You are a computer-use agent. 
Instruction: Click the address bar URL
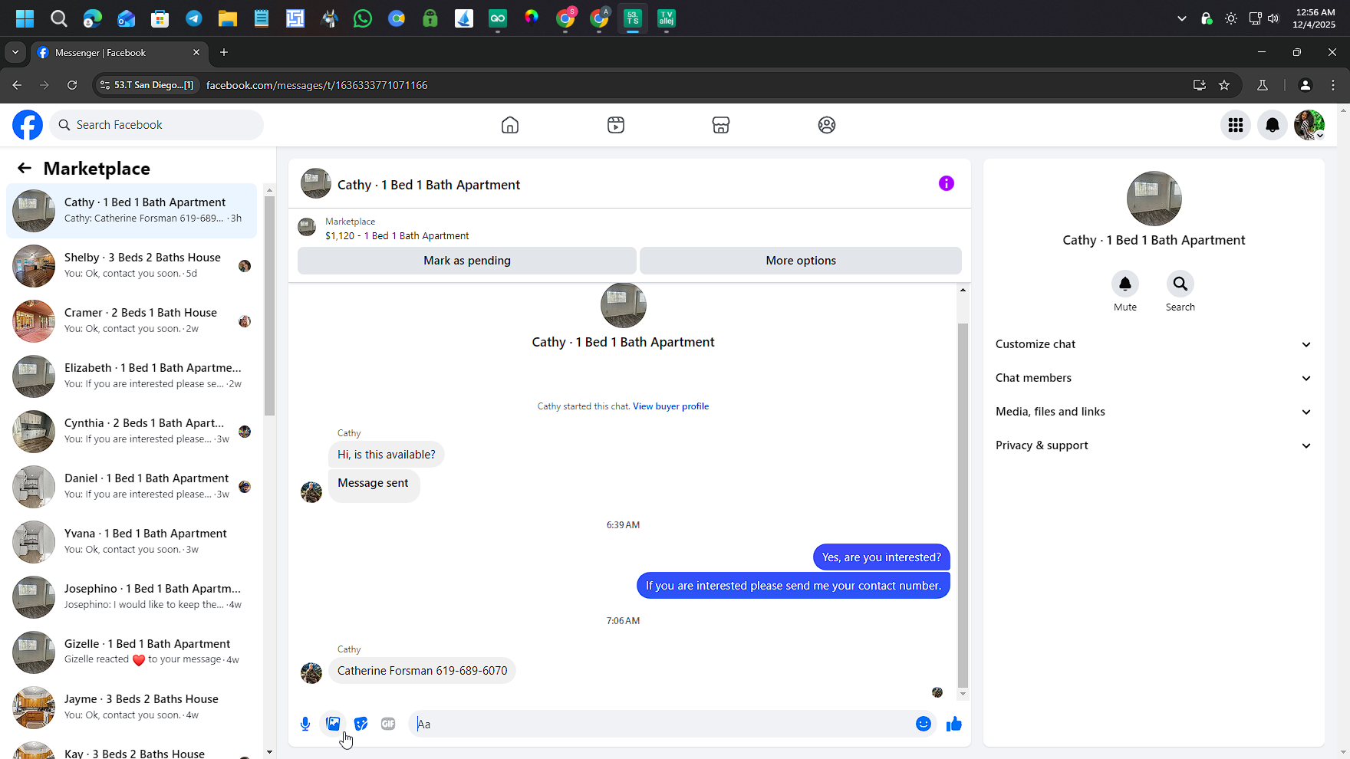click(317, 85)
